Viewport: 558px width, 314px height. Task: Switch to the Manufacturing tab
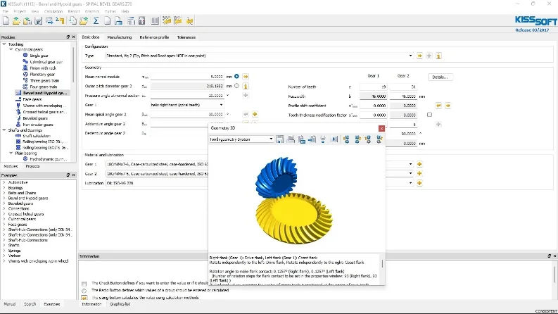tap(119, 37)
